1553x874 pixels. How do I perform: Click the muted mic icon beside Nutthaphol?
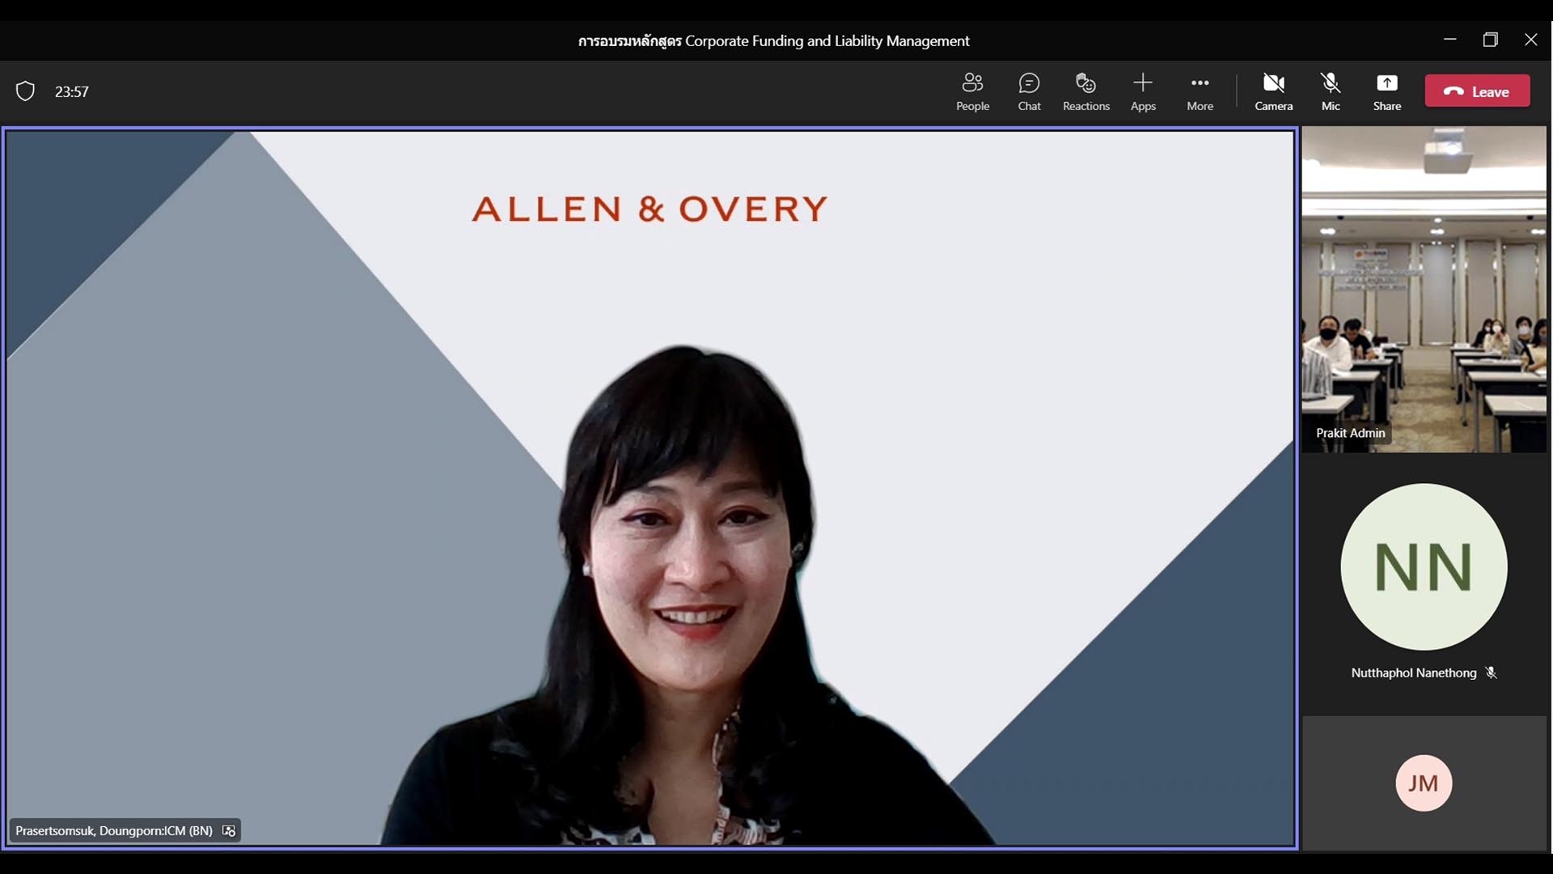[1491, 672]
